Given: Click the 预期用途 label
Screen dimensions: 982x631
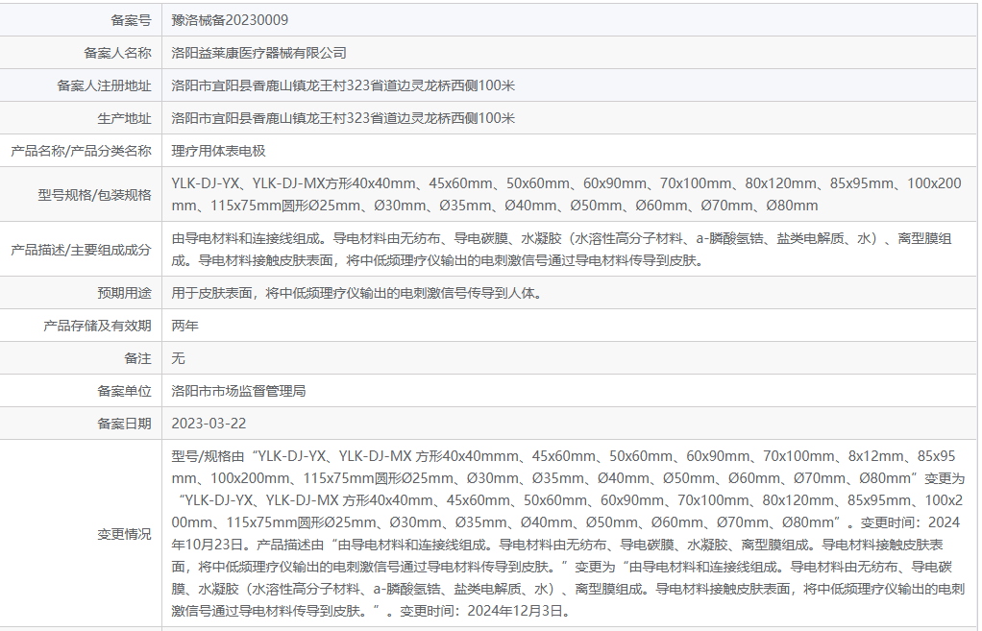Looking at the screenshot, I should pos(125,293).
